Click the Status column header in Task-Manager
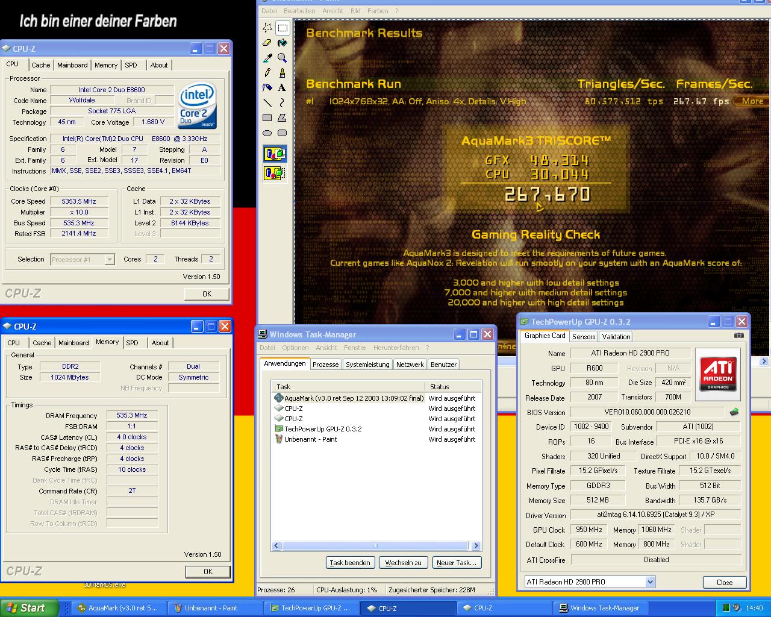Viewport: 771px width, 617px height. click(453, 387)
